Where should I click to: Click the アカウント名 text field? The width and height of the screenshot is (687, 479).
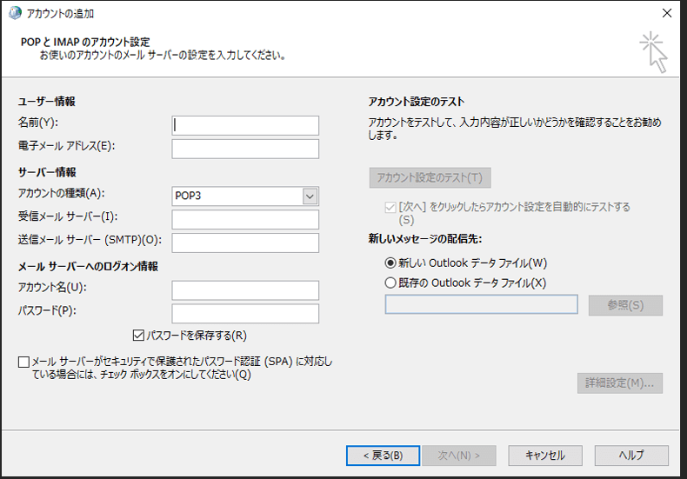(245, 290)
